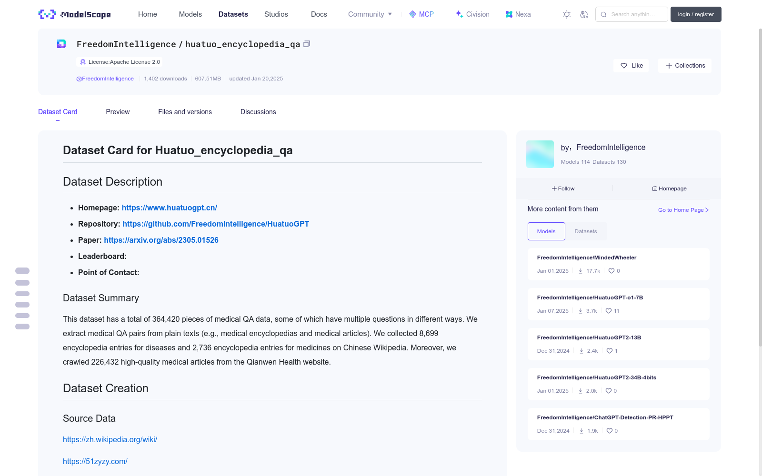The image size is (762, 476).
Task: Open the 51zyzy.com source link
Action: coord(95,461)
